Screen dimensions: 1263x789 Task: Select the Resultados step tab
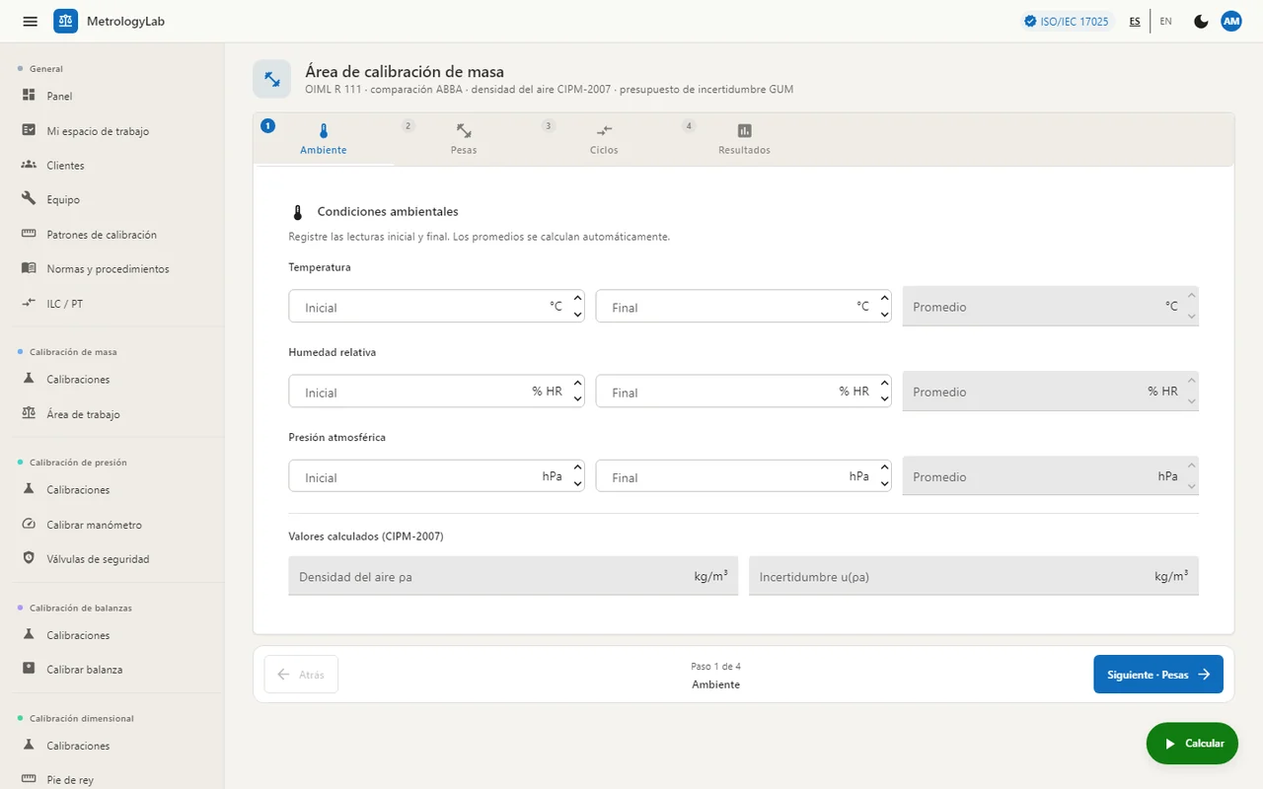click(x=744, y=139)
